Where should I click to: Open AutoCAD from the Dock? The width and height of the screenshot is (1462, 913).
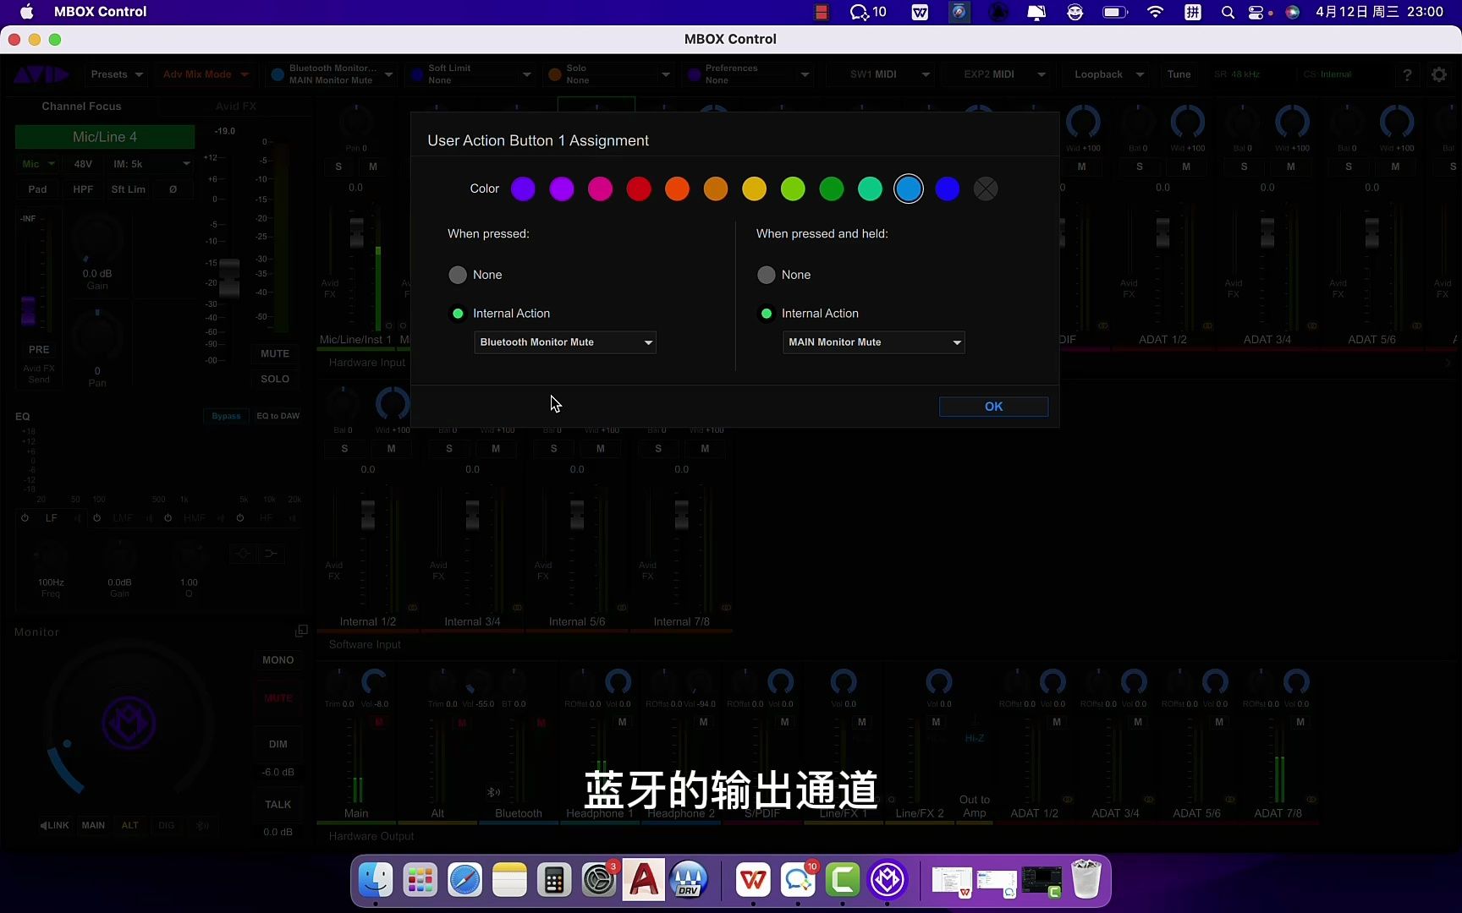pyautogui.click(x=644, y=880)
